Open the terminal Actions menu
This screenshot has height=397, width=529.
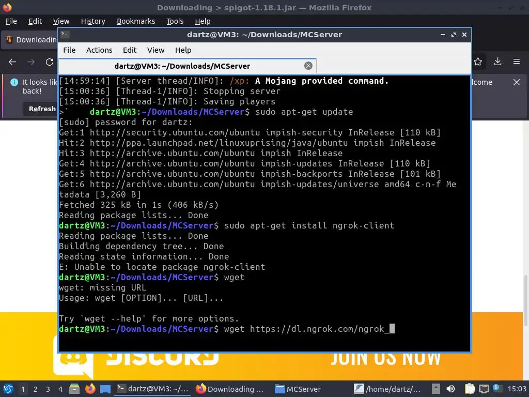click(99, 50)
